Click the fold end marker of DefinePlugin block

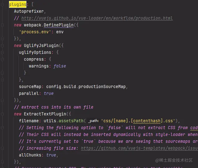coord(2,39)
